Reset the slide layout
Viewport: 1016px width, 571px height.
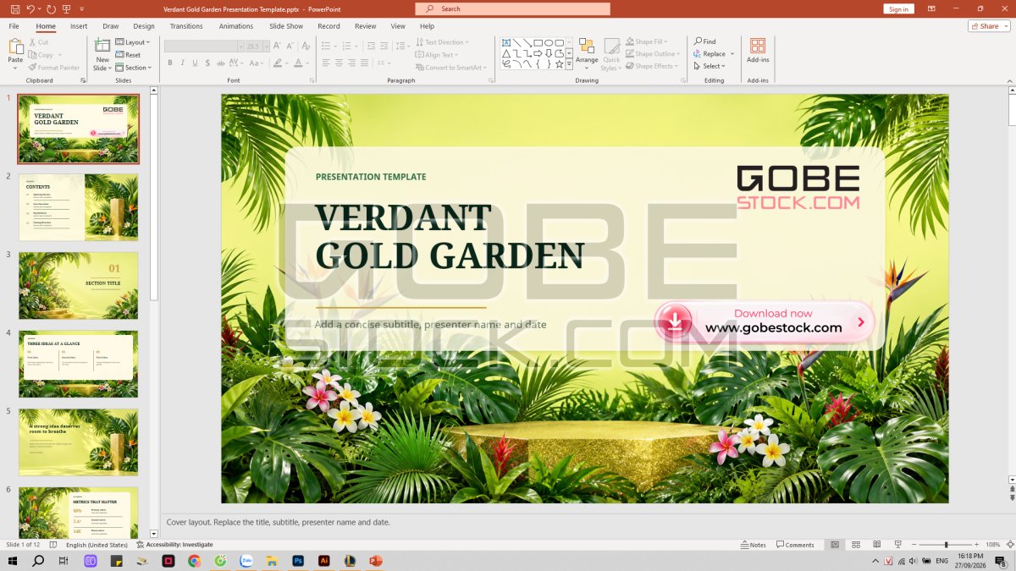point(128,55)
